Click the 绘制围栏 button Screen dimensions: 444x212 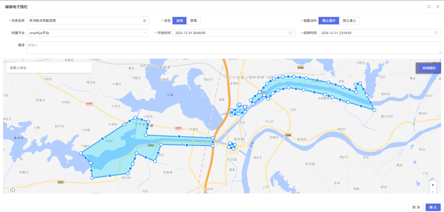[x=429, y=68]
